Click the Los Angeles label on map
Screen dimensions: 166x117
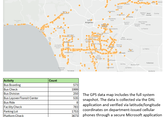[x=89, y=21]
